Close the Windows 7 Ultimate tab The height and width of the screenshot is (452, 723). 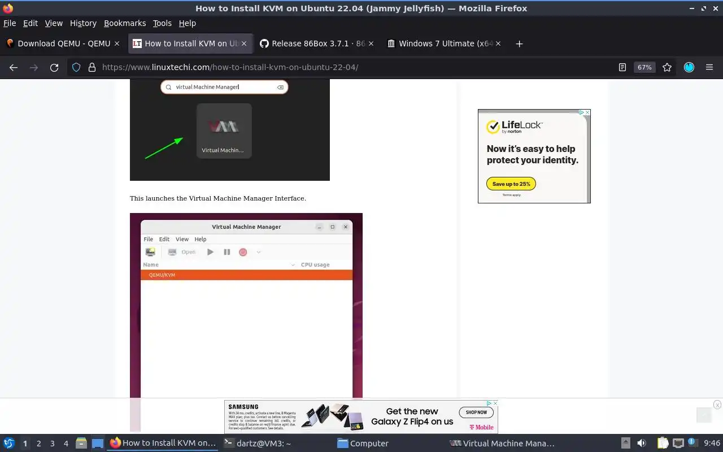498,44
